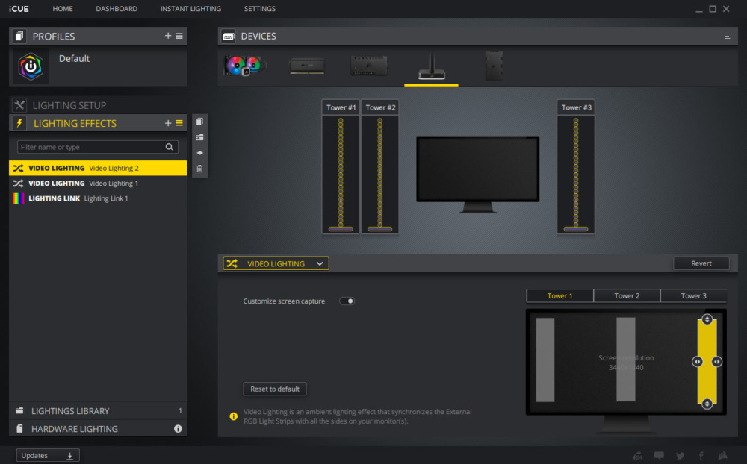Screen dimensions: 747x464
Task: Select Video Lighting 1 effect row
Action: tap(98, 184)
